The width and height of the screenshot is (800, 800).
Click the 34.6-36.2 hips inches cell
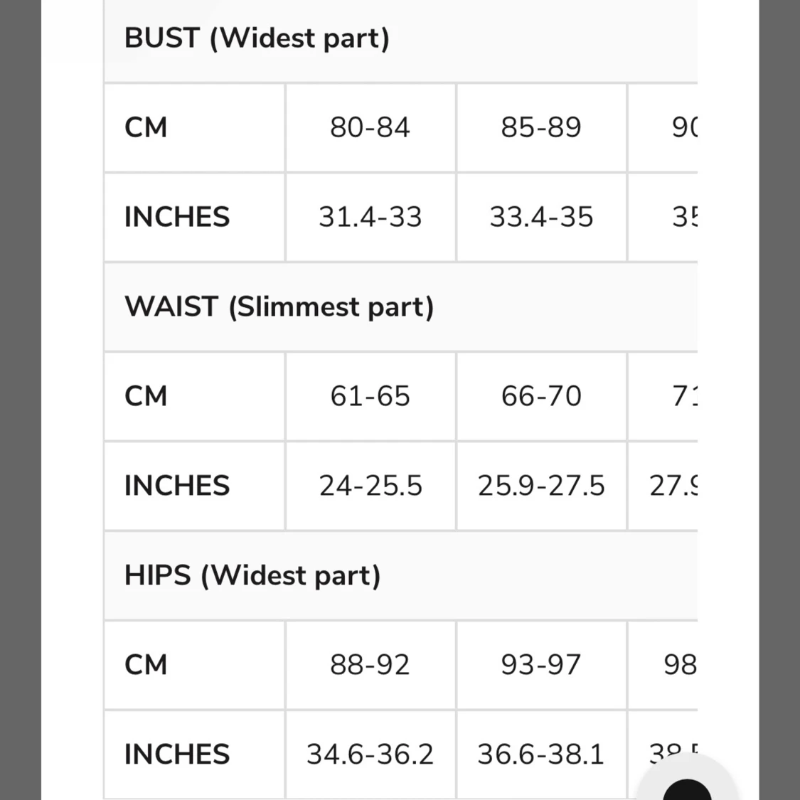(x=370, y=755)
